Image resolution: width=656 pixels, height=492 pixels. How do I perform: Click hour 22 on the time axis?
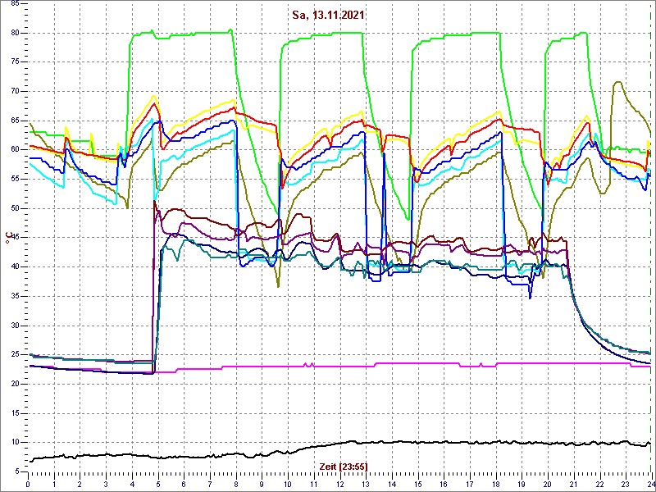pyautogui.click(x=599, y=484)
